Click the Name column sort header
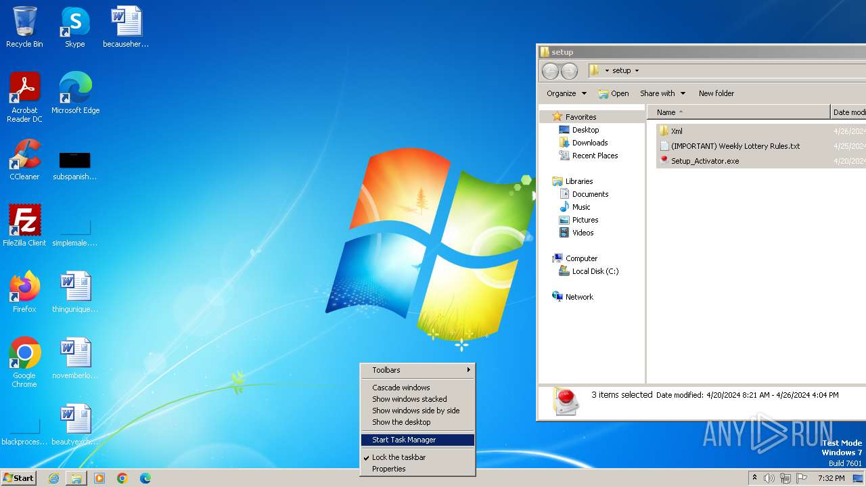 pos(738,112)
